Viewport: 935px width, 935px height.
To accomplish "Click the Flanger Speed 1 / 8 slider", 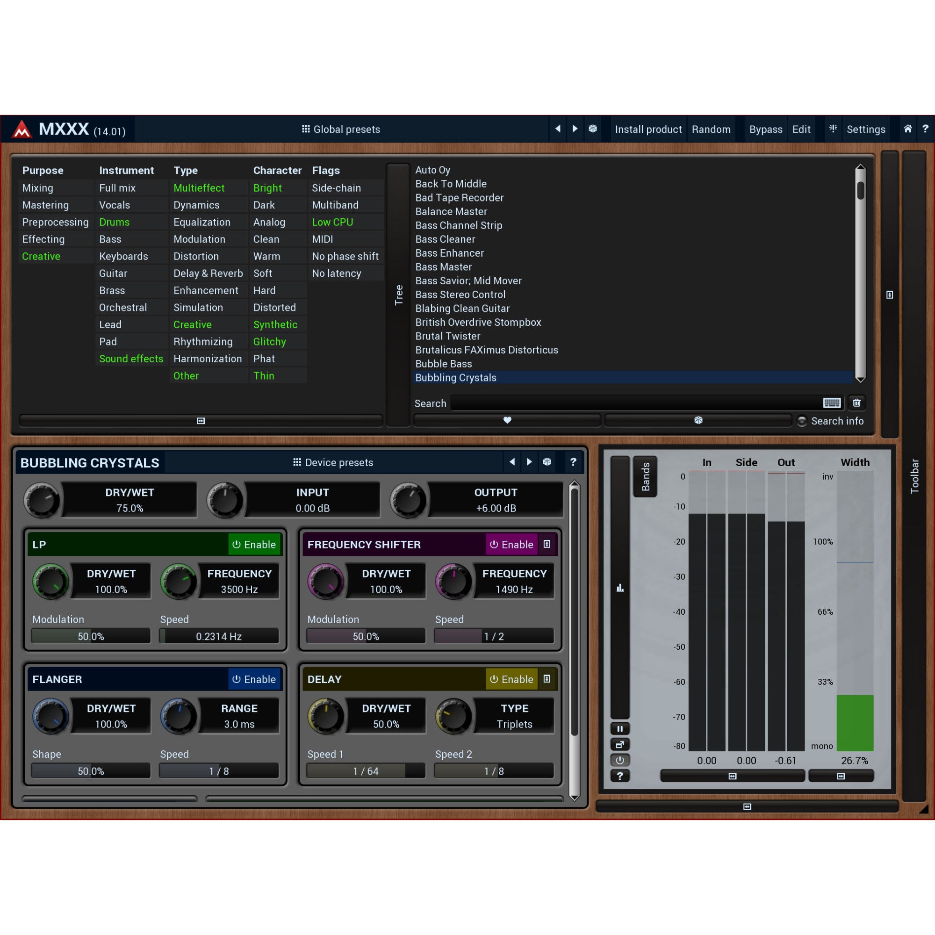I will tap(219, 771).
